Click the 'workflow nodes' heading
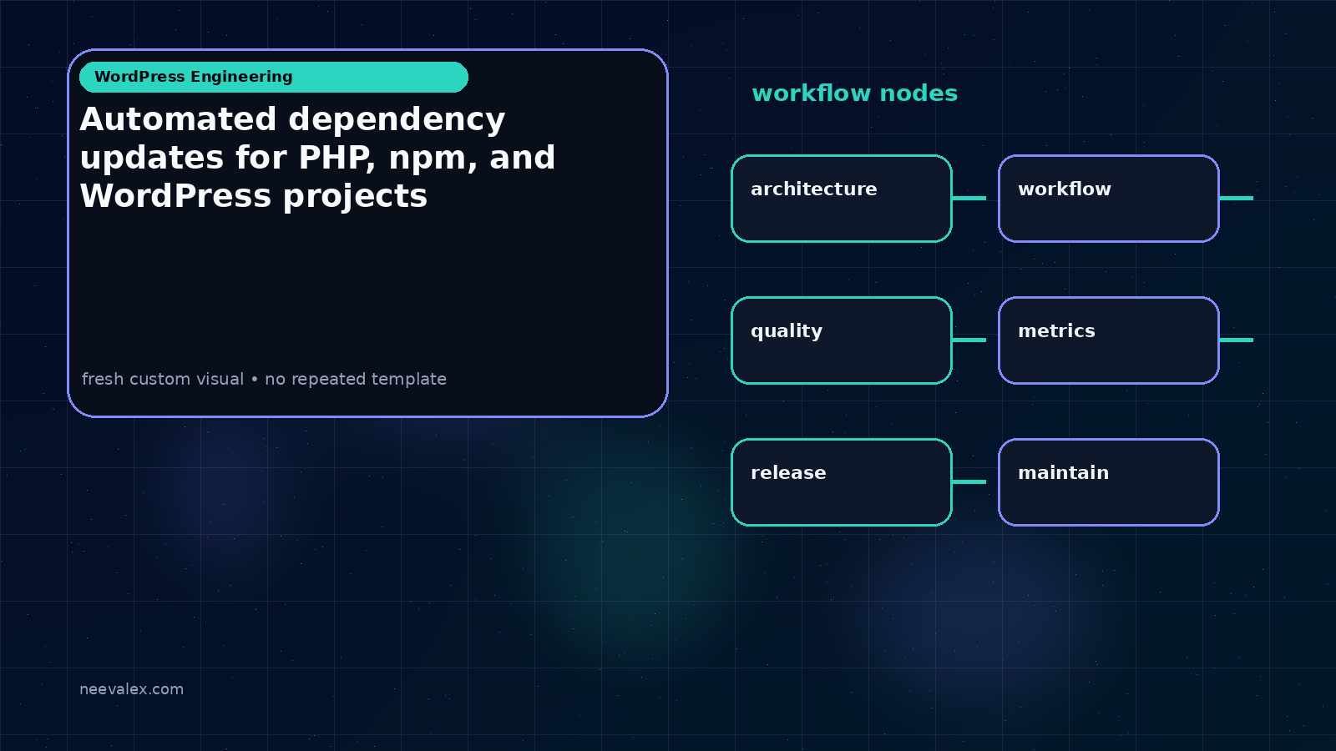Screen dimensions: 1336x751 tap(854, 93)
